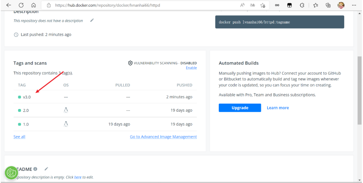Click the 'Tags and scans' heading
Image resolution: width=363 pixels, height=183 pixels.
click(30, 63)
